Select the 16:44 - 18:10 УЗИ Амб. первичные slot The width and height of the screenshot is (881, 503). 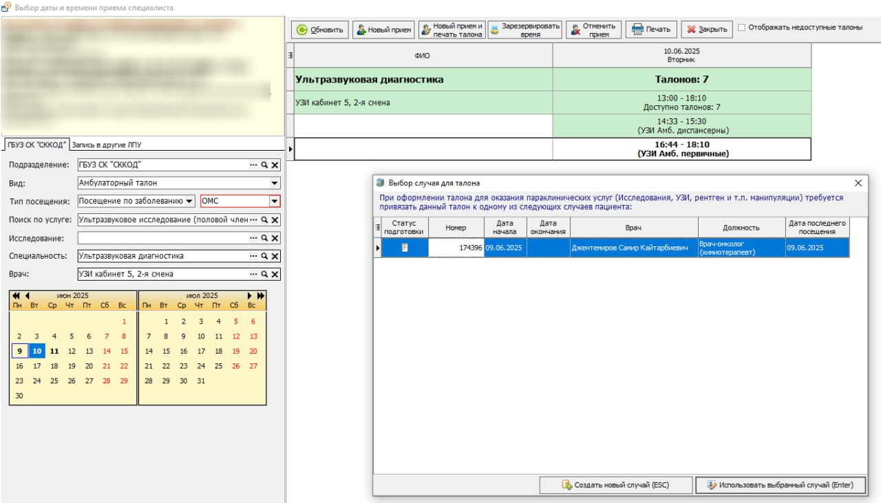point(683,149)
